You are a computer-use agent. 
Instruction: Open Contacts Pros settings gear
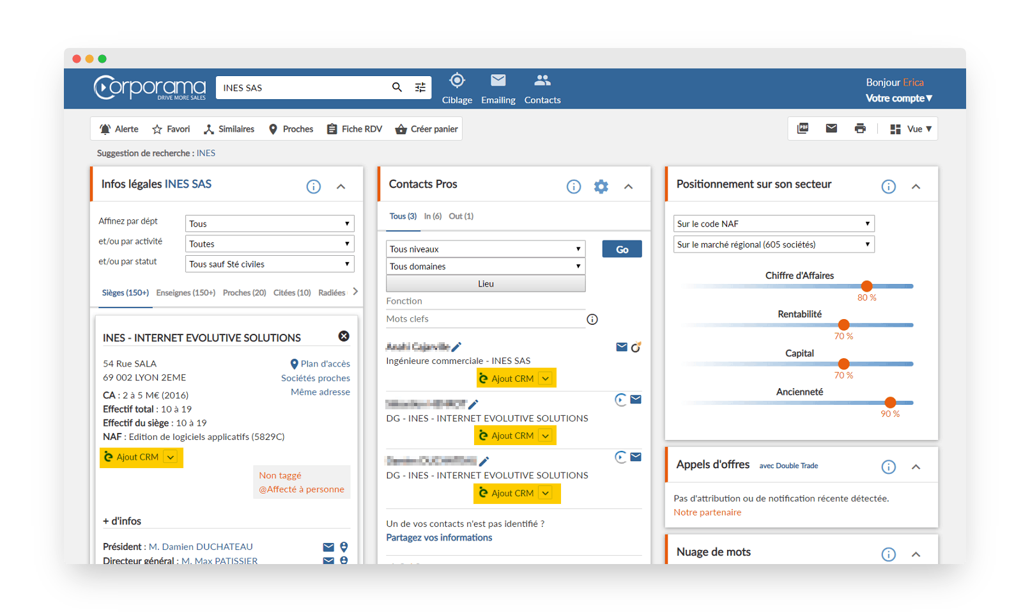601,187
